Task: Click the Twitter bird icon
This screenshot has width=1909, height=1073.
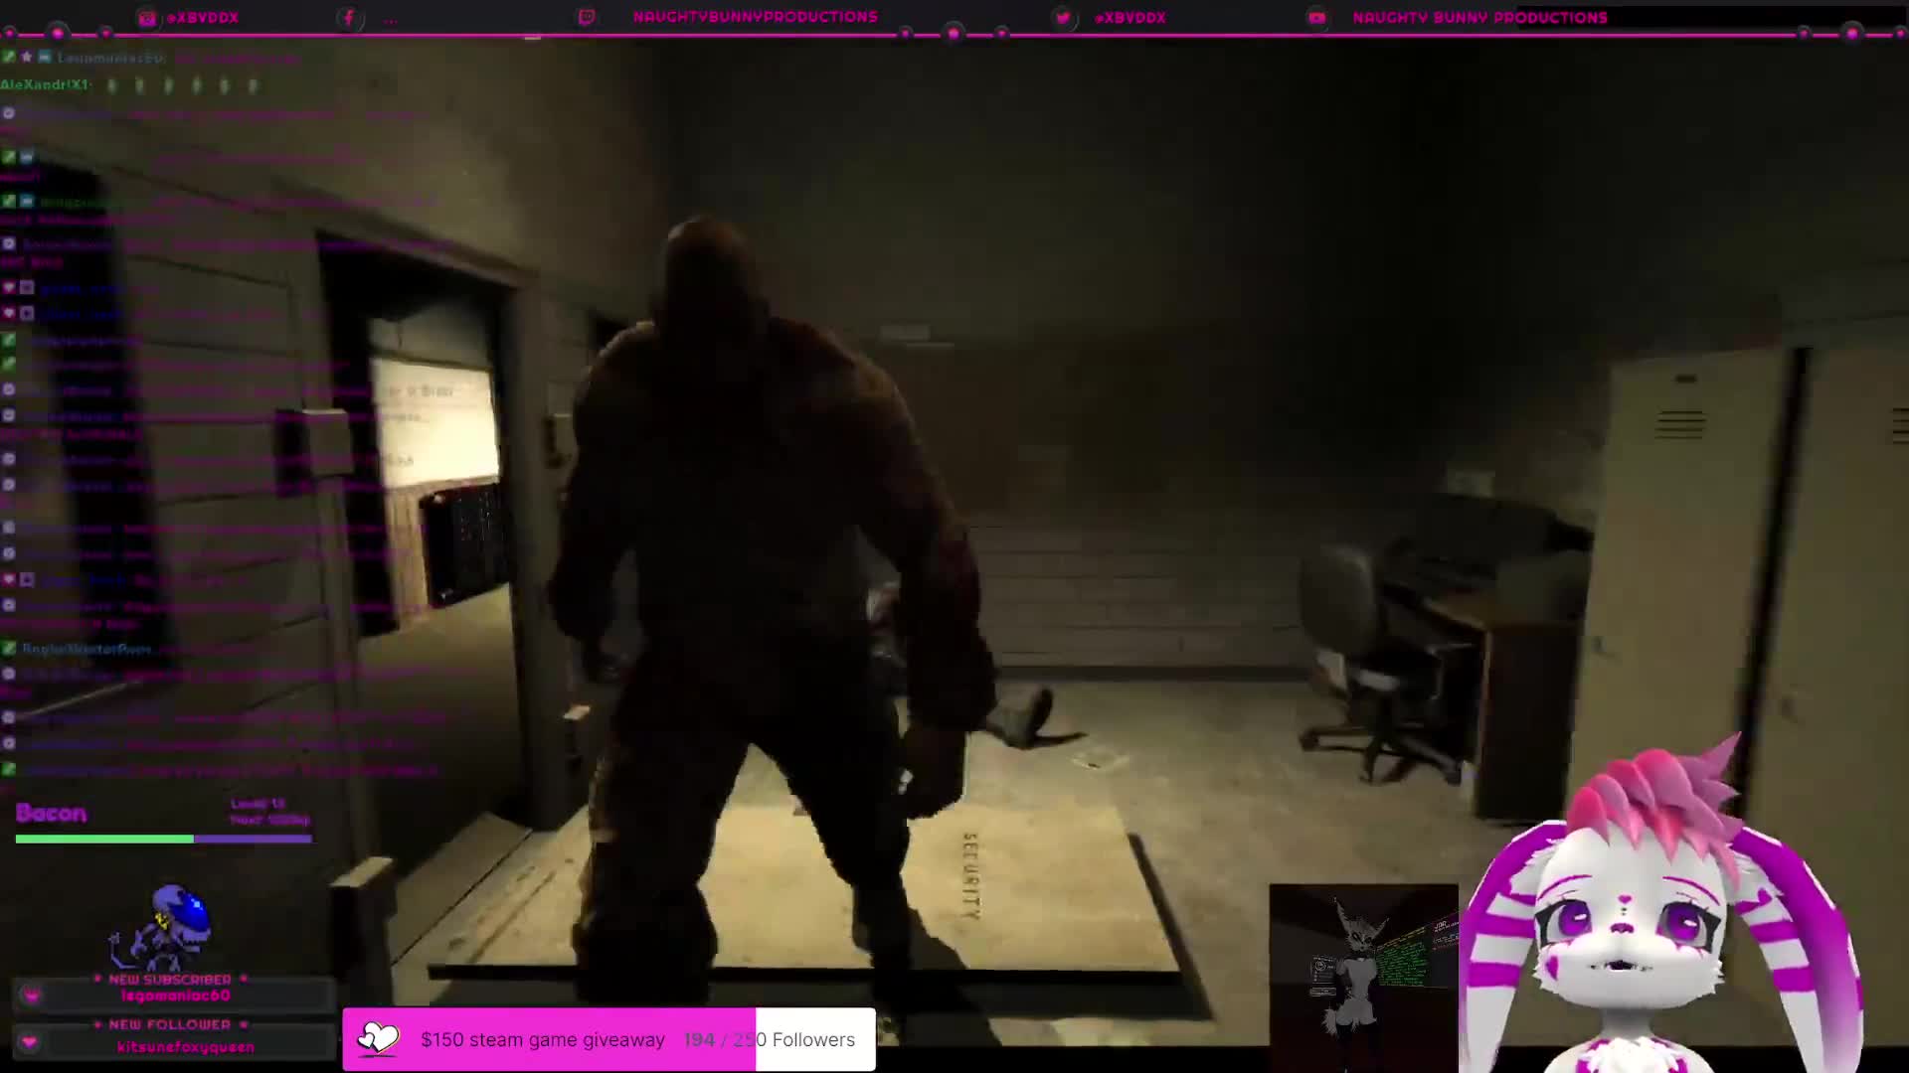Action: coord(1063,18)
